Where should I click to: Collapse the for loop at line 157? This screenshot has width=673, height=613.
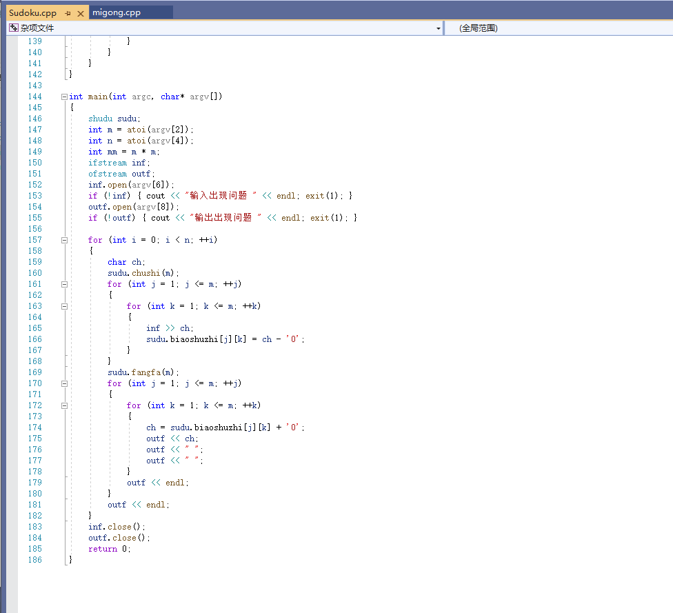(x=64, y=241)
